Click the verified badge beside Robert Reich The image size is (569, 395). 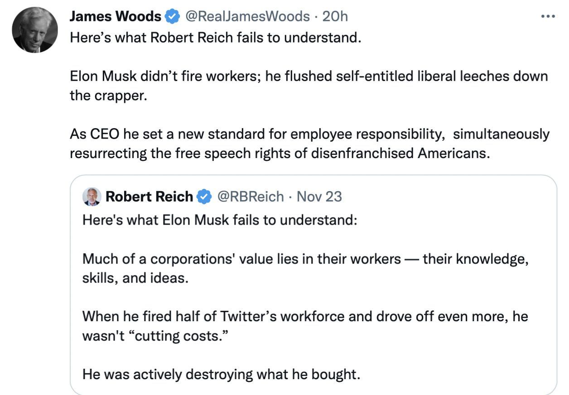(204, 197)
